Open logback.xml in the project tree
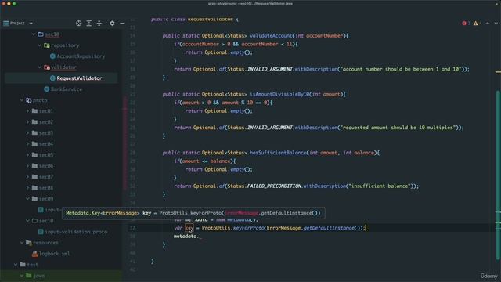This screenshot has height=282, width=501. (x=54, y=254)
